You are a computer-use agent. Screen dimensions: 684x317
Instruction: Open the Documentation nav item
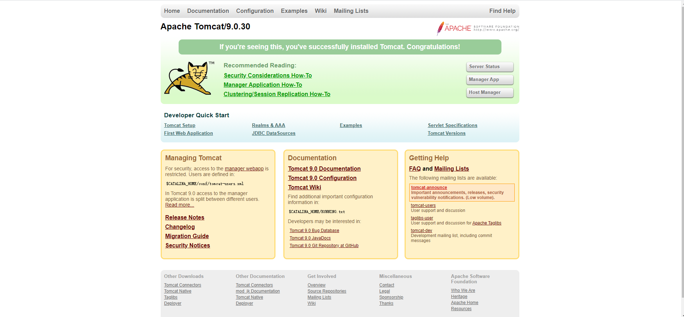[208, 11]
